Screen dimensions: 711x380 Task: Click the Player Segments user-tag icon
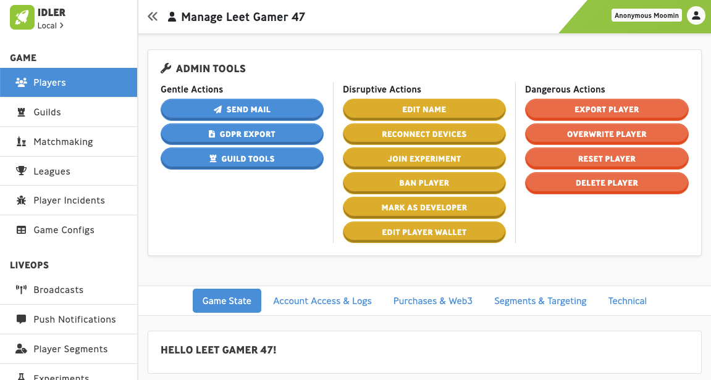(x=22, y=349)
